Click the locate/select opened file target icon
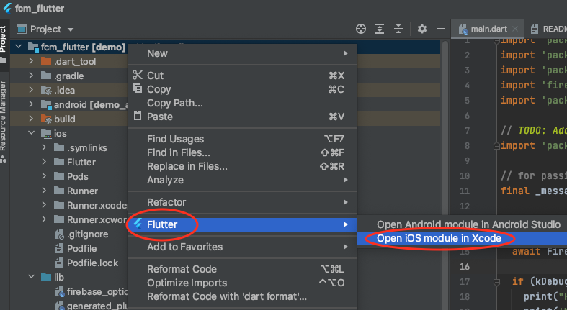Screen dimensions: 567x310 pos(362,29)
